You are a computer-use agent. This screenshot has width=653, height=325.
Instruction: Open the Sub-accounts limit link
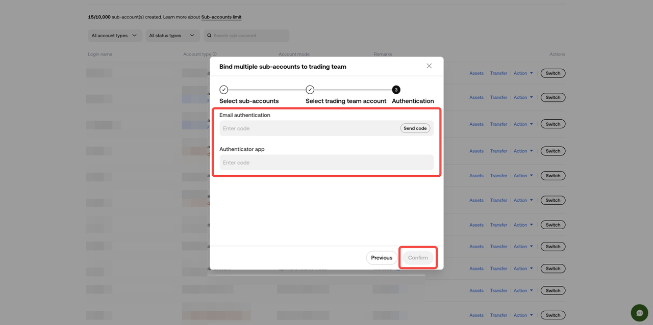[x=221, y=17]
